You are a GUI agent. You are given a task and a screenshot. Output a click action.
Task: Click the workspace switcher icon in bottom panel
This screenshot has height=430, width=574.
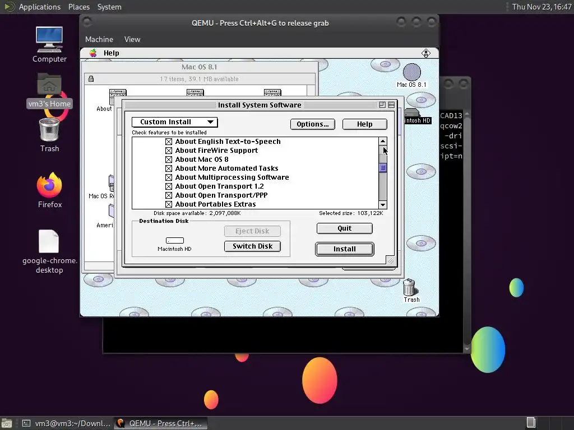531,423
